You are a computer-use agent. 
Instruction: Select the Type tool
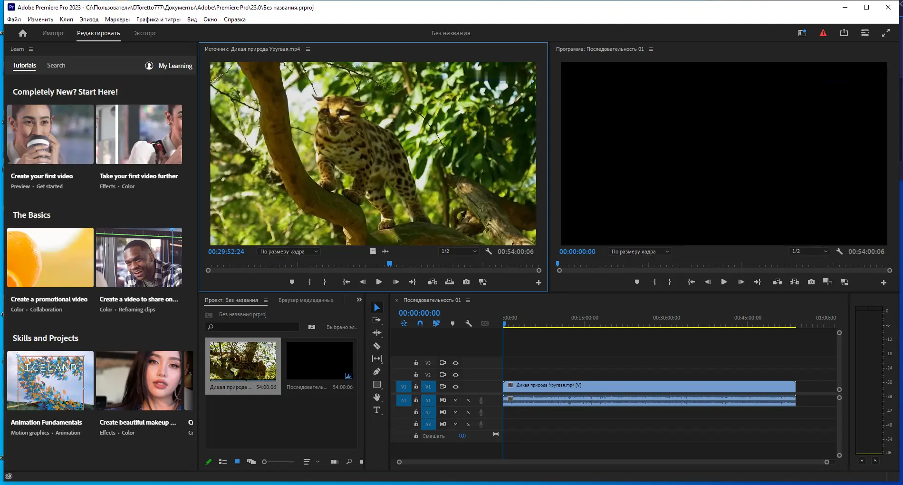coord(377,410)
